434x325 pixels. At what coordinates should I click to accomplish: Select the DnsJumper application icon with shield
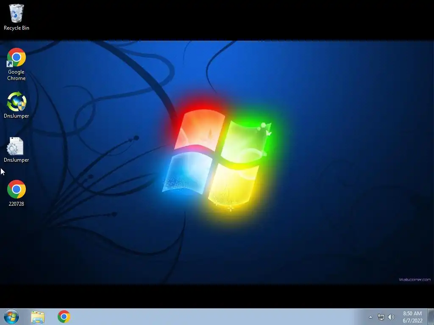click(x=17, y=105)
